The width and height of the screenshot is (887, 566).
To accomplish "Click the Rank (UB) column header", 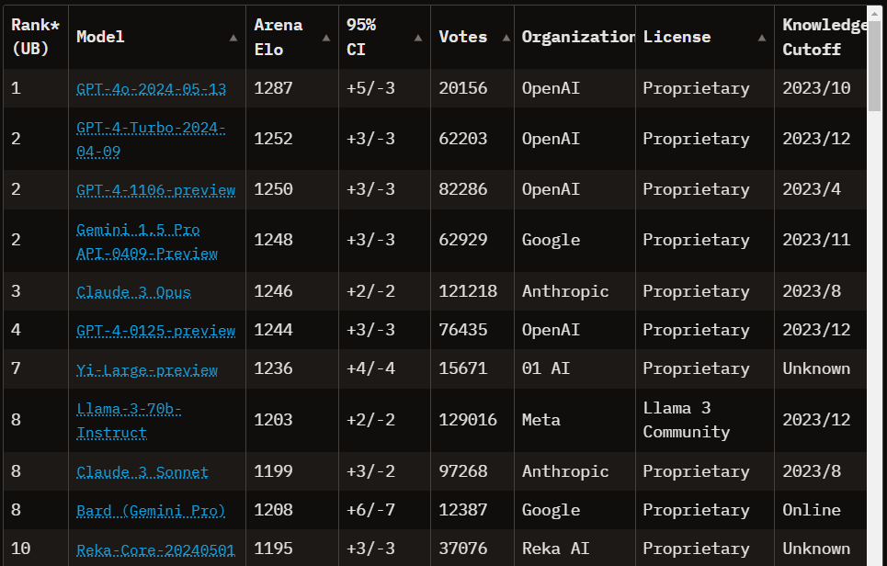I will [35, 38].
